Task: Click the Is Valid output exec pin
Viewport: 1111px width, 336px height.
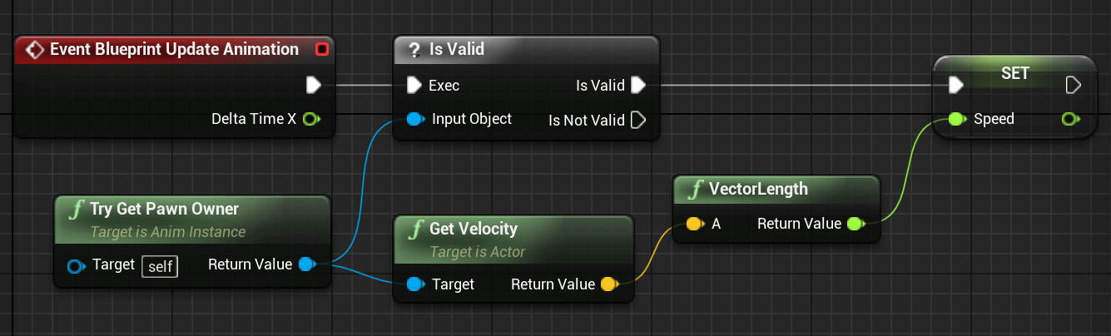Action: 638,85
